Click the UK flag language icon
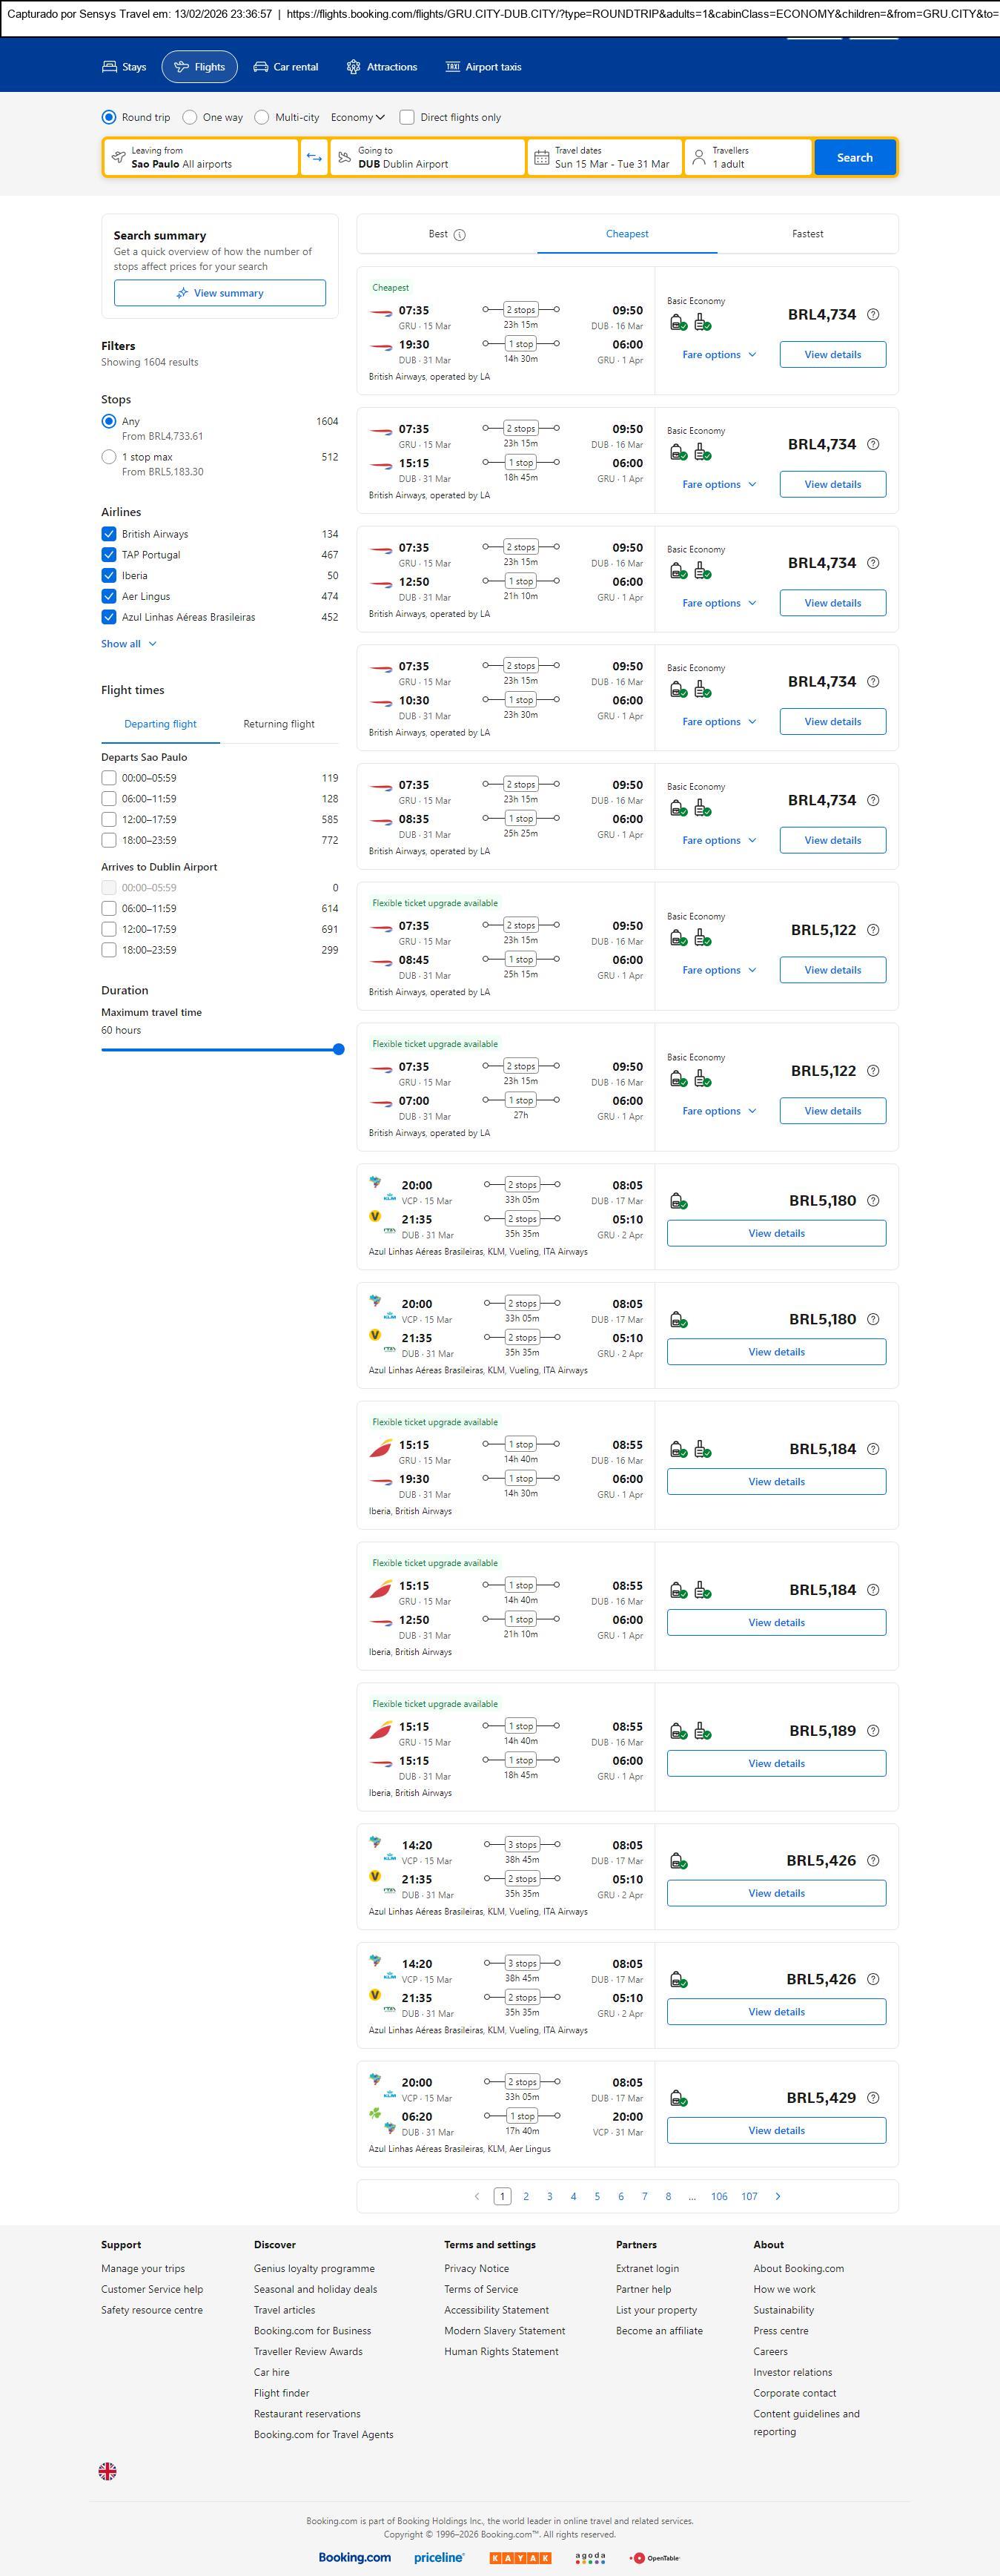The height and width of the screenshot is (2576, 1000). [x=108, y=2470]
